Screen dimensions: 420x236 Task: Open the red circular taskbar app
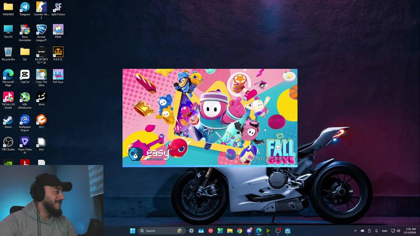tap(211, 231)
